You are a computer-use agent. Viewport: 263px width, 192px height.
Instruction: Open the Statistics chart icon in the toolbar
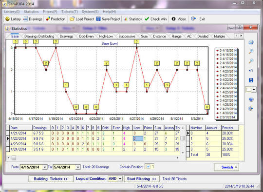126,19
